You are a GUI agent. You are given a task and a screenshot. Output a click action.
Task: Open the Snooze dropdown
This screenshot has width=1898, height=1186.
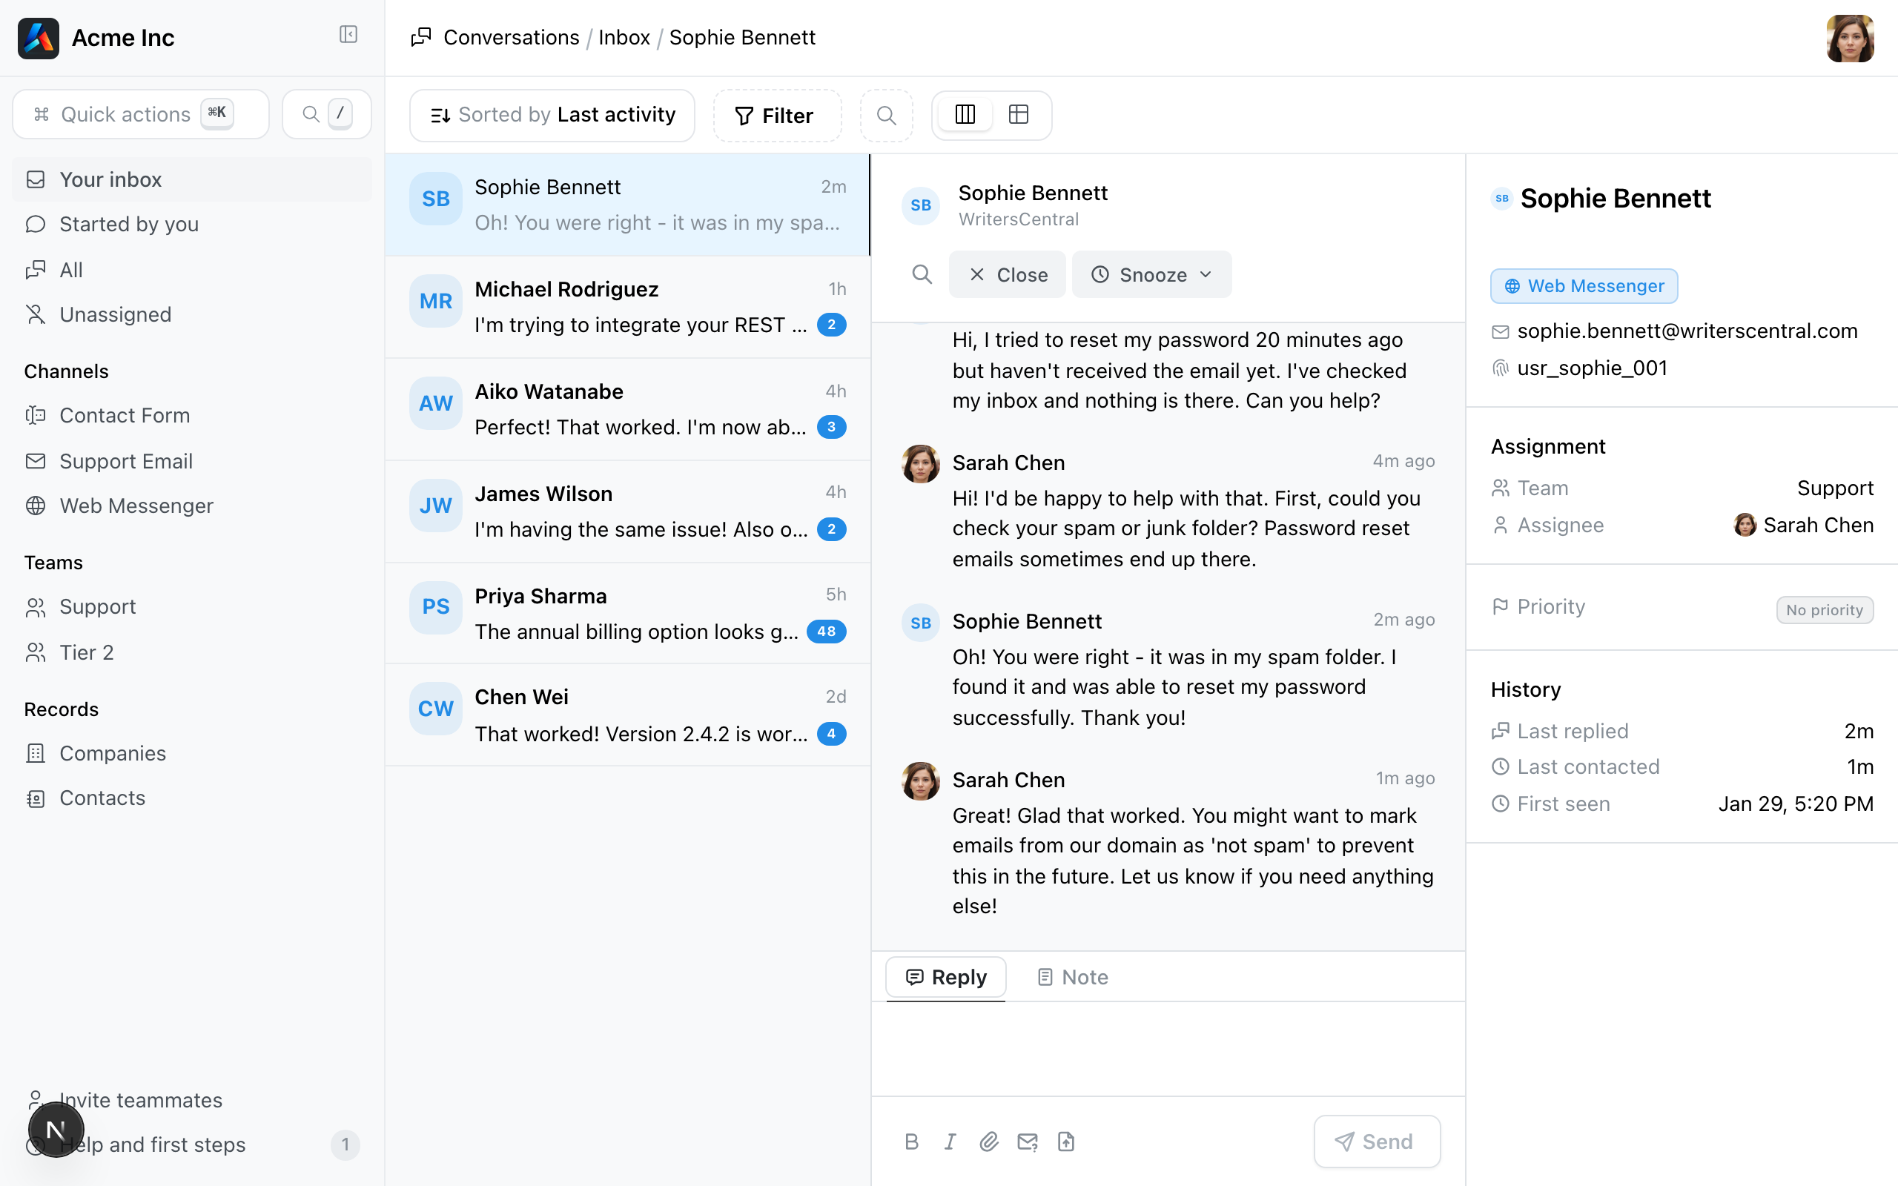pyautogui.click(x=1151, y=274)
